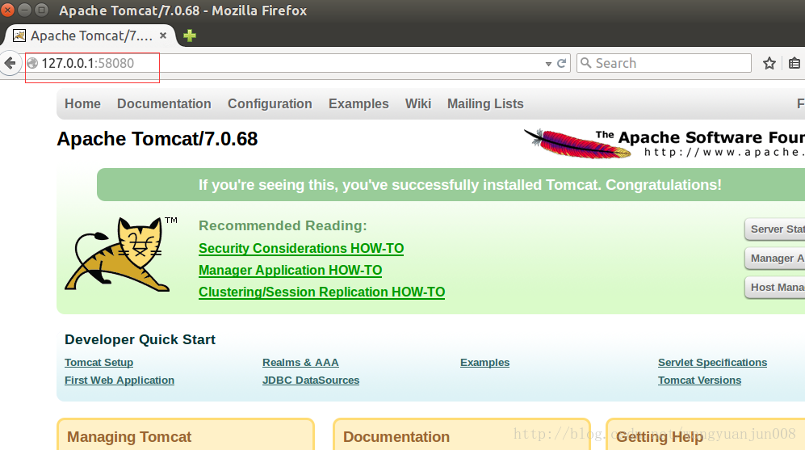Click the Managing Tomcat panel heading
Image resolution: width=805 pixels, height=450 pixels.
point(129,436)
